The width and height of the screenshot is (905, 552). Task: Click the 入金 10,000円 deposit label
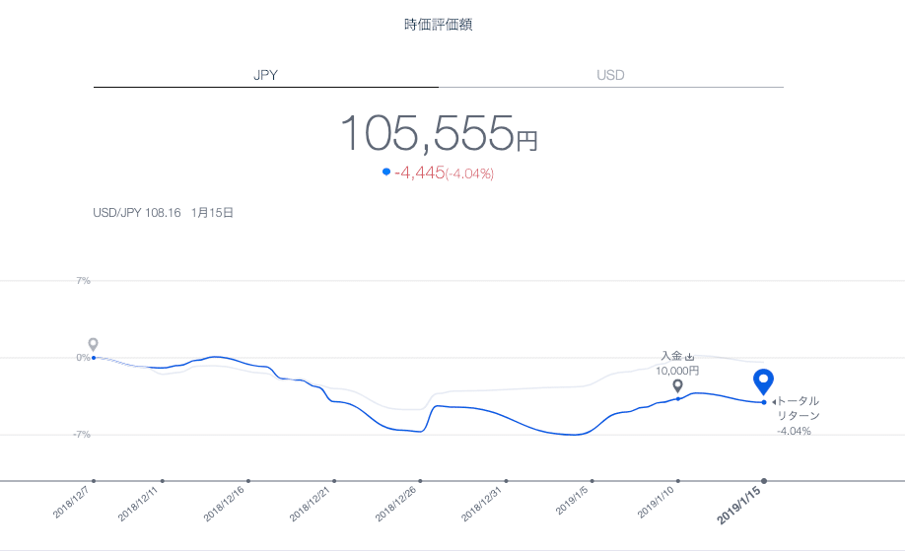point(677,364)
